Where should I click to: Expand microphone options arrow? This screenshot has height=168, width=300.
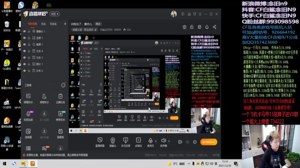click(156, 141)
